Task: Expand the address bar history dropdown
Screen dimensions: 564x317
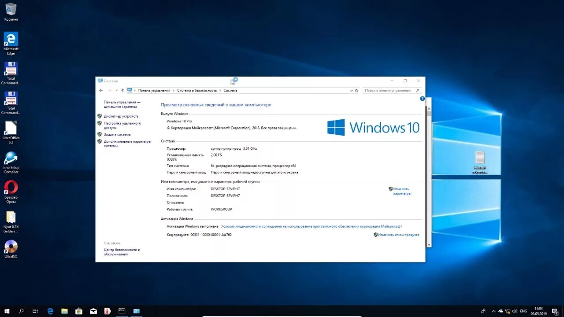Action: pyautogui.click(x=351, y=90)
